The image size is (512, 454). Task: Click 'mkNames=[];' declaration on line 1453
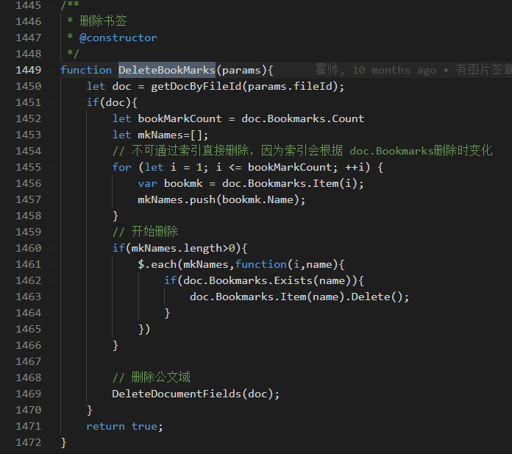coord(173,135)
